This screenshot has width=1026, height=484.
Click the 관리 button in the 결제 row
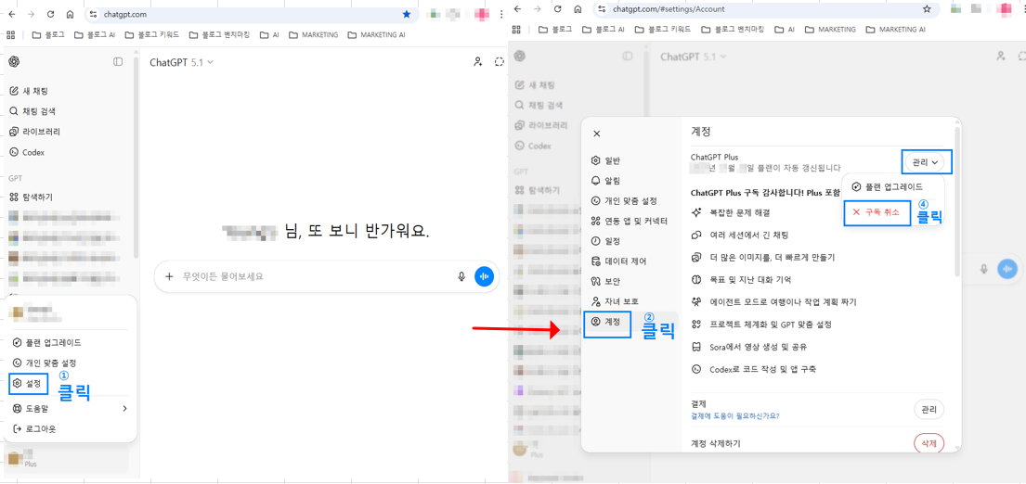click(x=929, y=410)
